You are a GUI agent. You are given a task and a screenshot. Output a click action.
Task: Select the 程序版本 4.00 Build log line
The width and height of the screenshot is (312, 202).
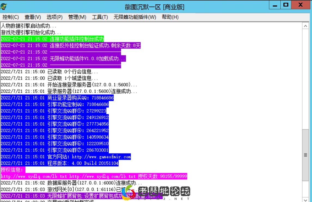[x=60, y=163]
